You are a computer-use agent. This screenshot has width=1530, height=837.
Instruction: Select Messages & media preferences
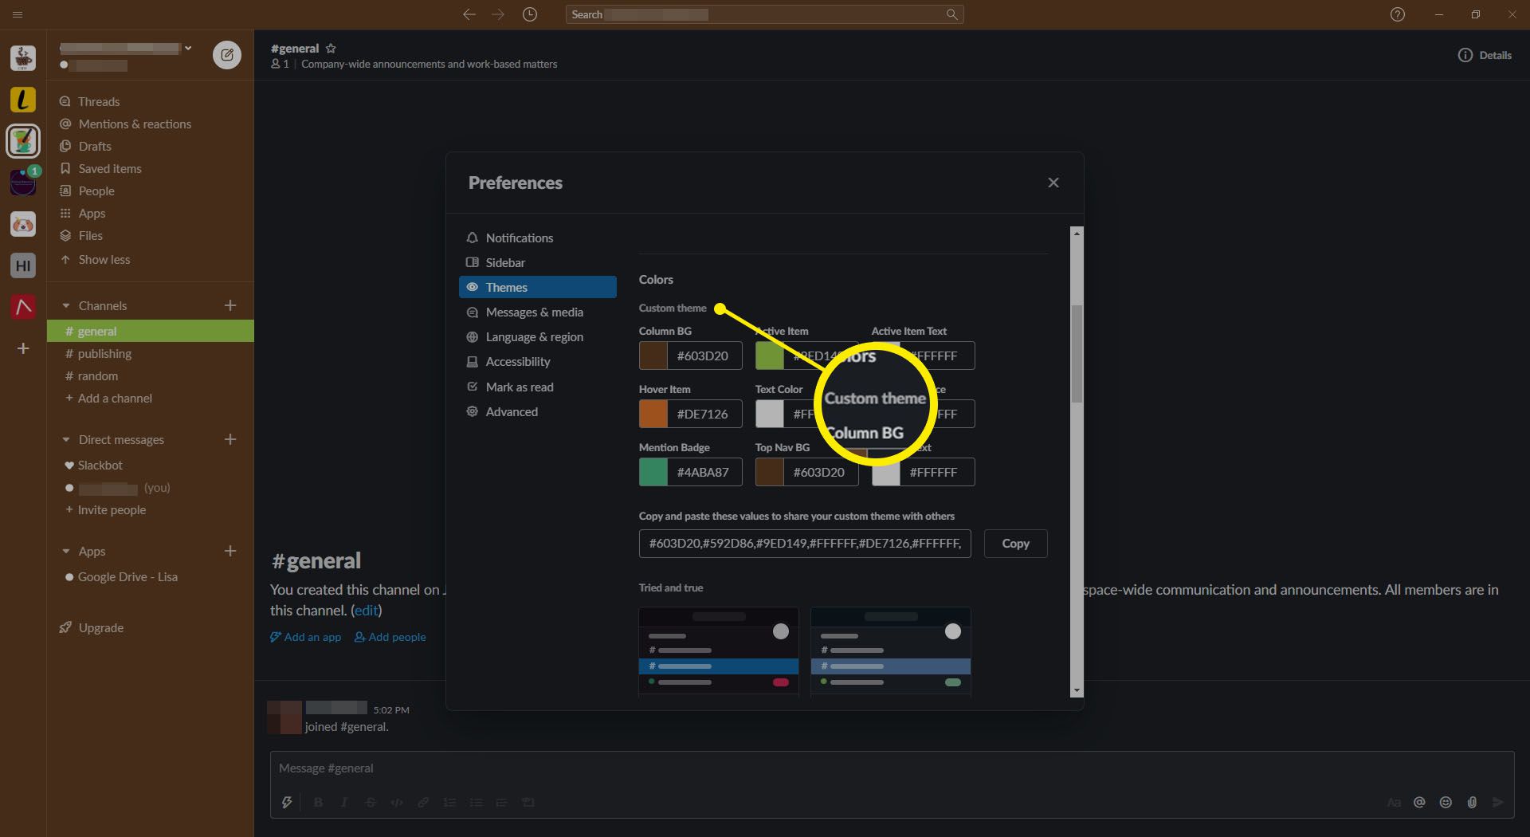534,312
